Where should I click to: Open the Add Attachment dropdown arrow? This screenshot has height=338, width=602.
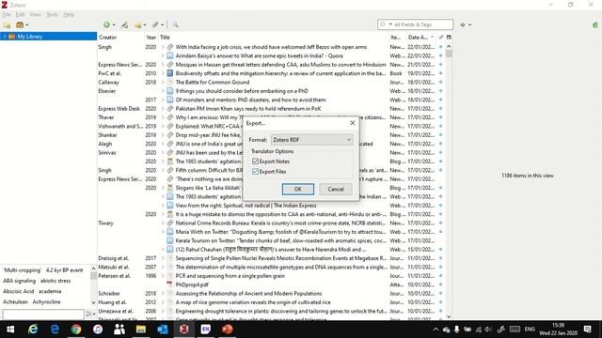162,25
